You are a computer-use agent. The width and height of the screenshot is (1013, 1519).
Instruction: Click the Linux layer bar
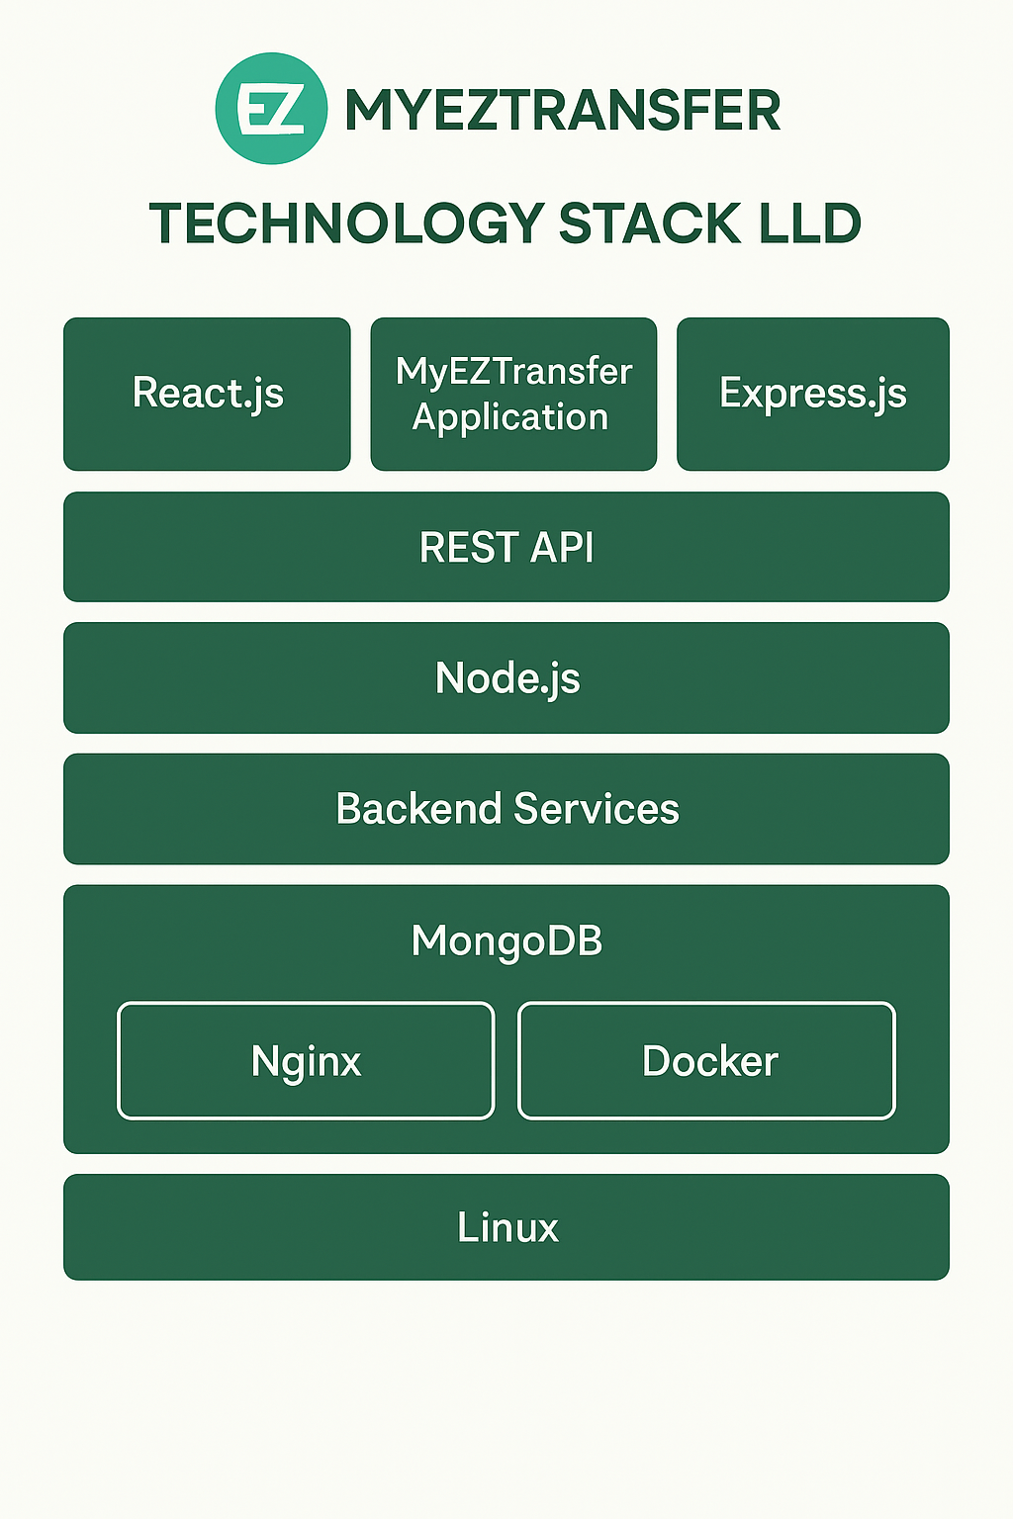tap(506, 1227)
